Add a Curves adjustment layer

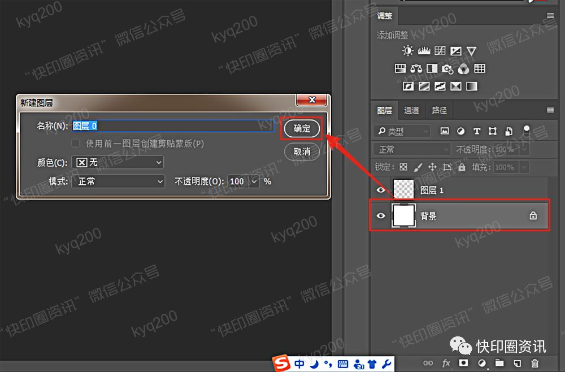pos(440,51)
